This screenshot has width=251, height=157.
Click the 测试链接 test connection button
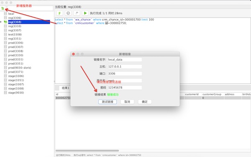pyautogui.click(x=108, y=102)
